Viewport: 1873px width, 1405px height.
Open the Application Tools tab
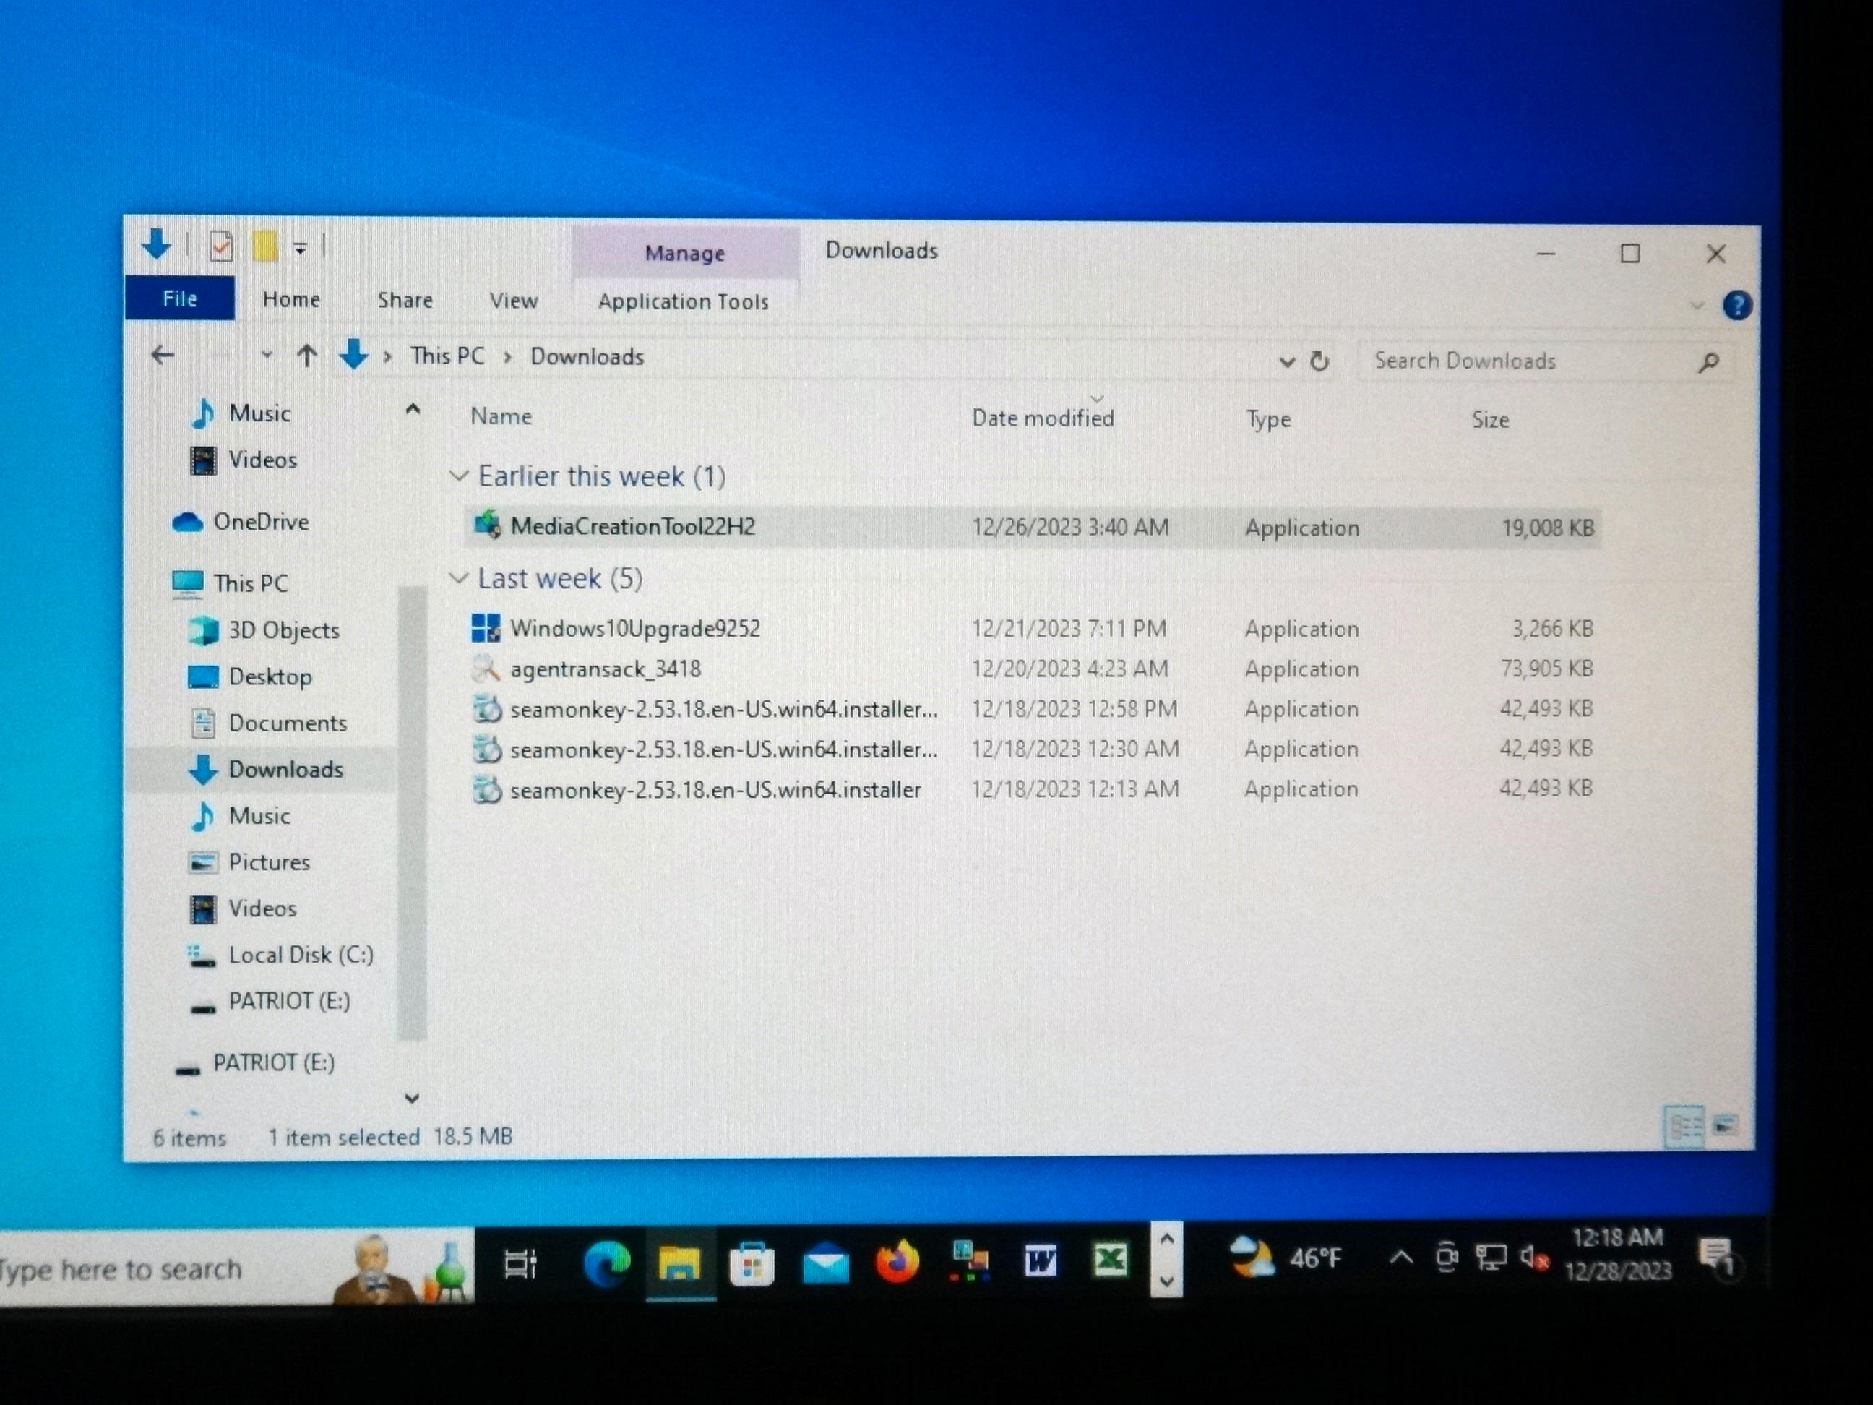(x=684, y=301)
